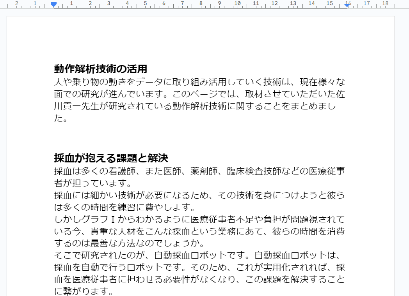Viewport: 409px width, 296px height.
Task: Click the ruler at the 8 mark
Action: (x=201, y=4)
